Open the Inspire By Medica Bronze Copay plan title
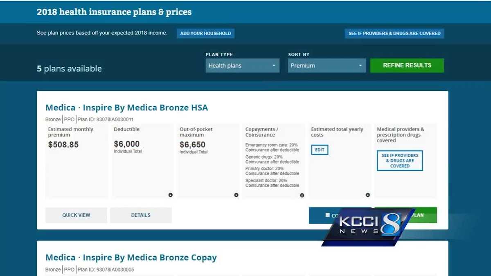 (131, 258)
